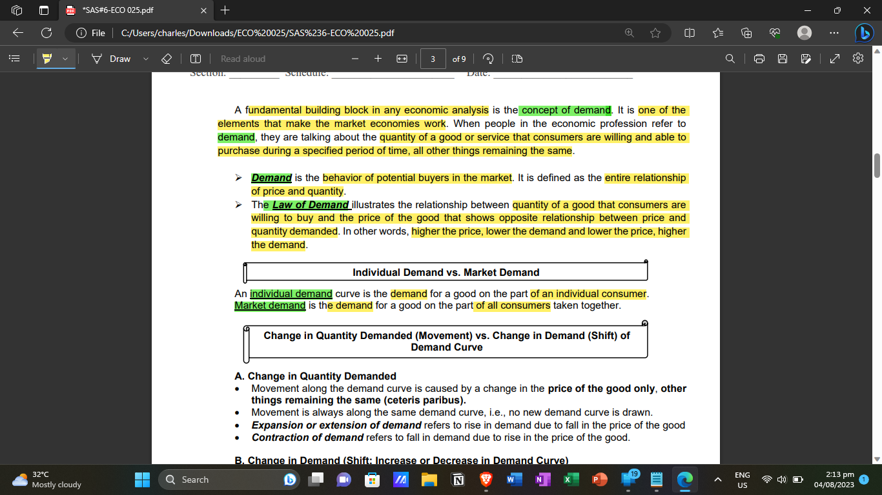Select the Erase tool
The image size is (882, 495).
pyautogui.click(x=167, y=59)
